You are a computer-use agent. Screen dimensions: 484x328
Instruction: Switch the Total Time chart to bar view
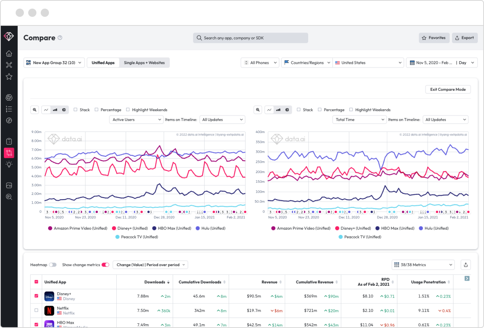click(278, 110)
